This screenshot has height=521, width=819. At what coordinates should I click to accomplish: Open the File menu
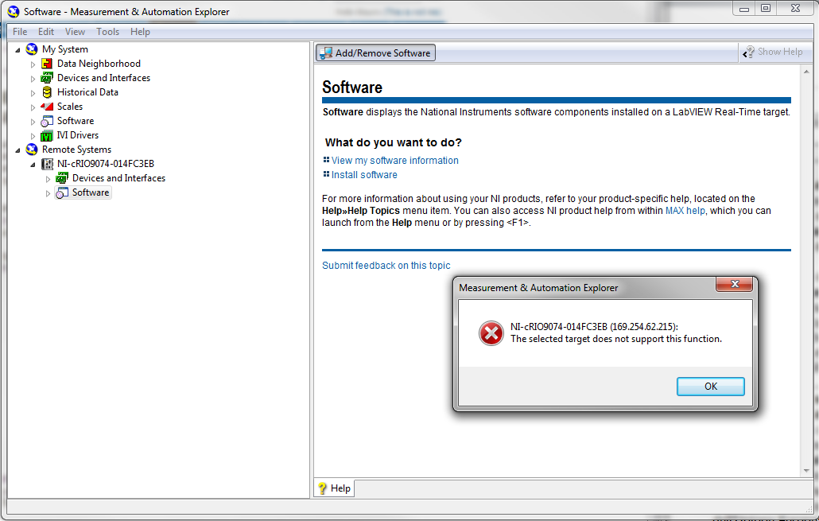20,31
